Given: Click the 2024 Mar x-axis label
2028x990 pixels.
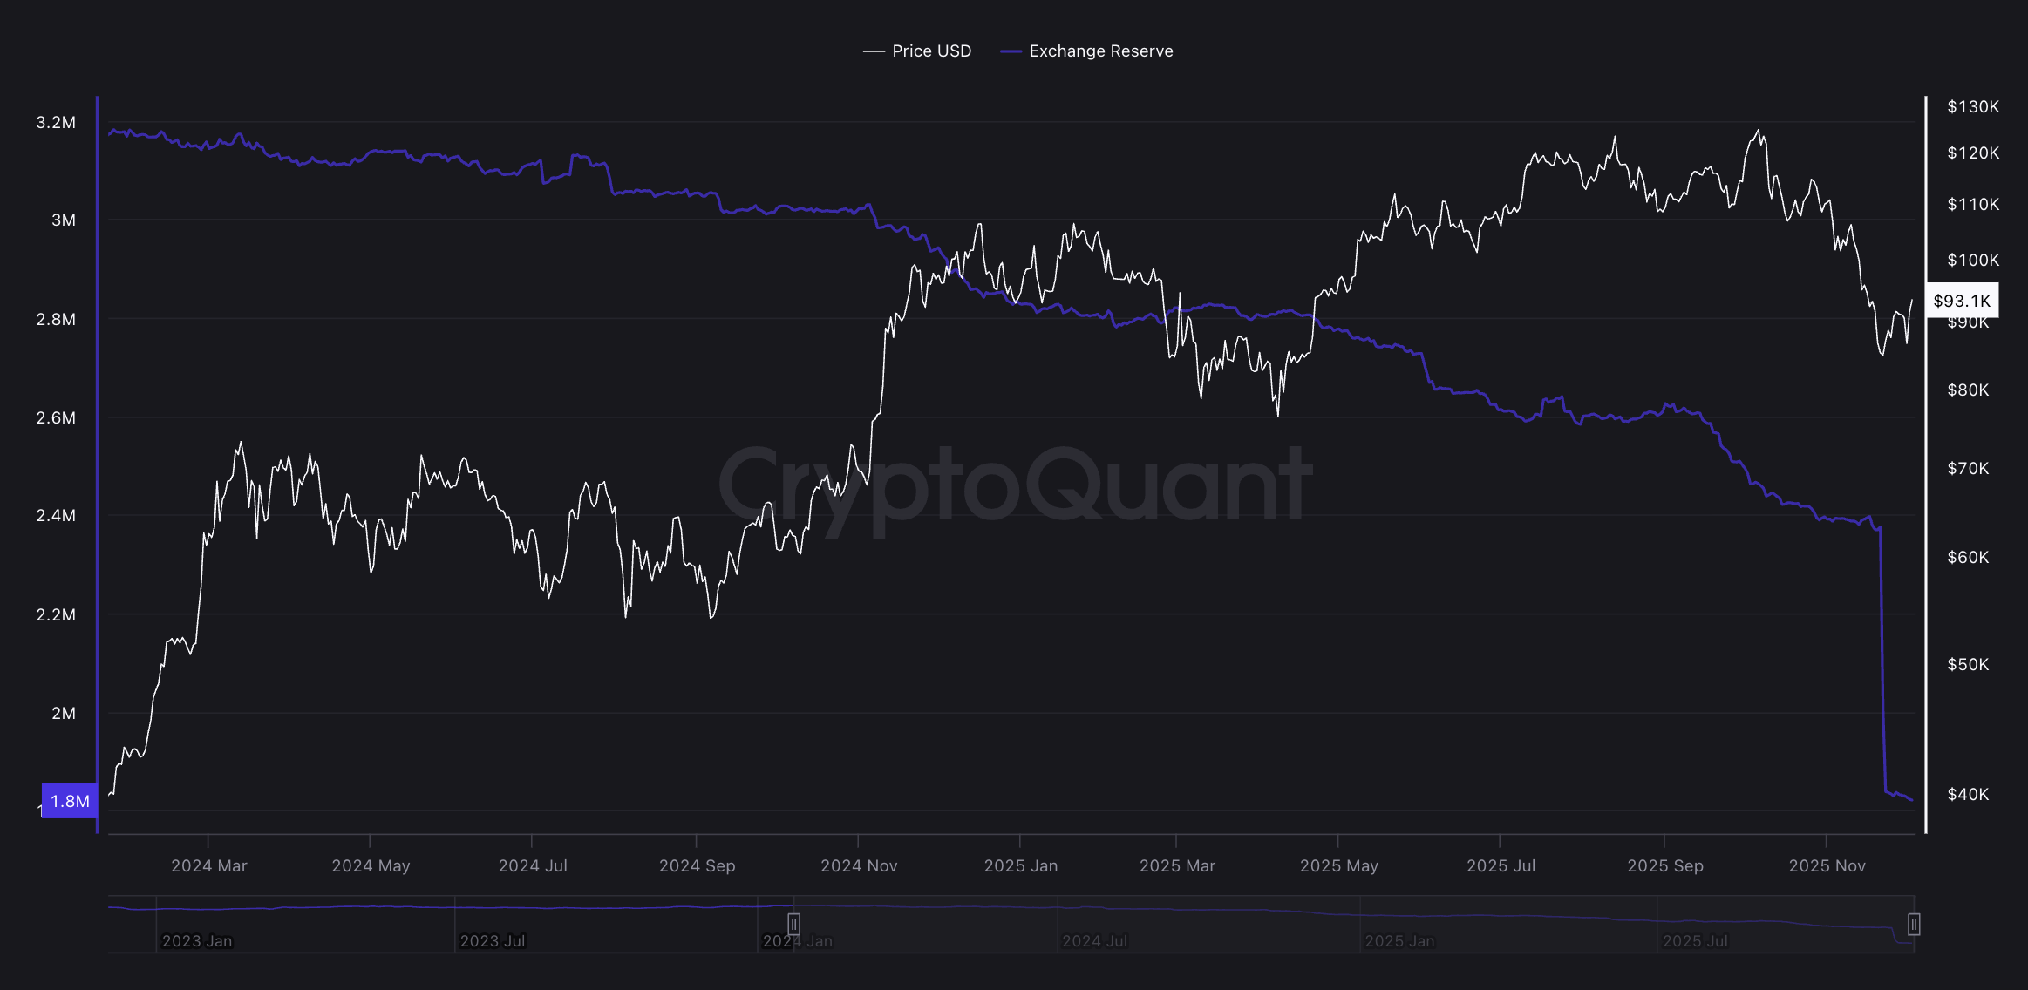Looking at the screenshot, I should [209, 865].
